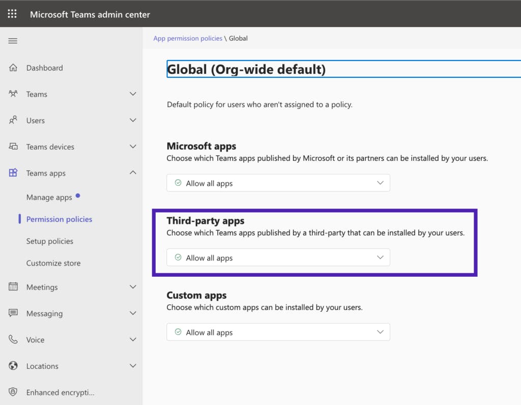This screenshot has width=521, height=405.
Task: Click the Teams apps grid icon
Action: point(13,173)
